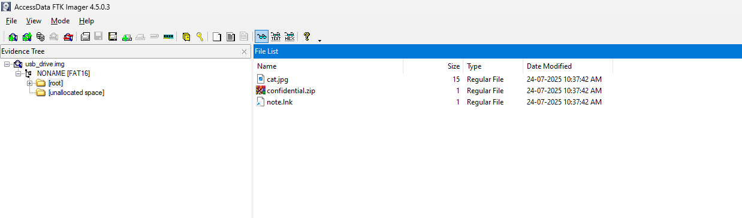Click the [root] folder icon
Image resolution: width=742 pixels, height=218 pixels.
point(41,83)
